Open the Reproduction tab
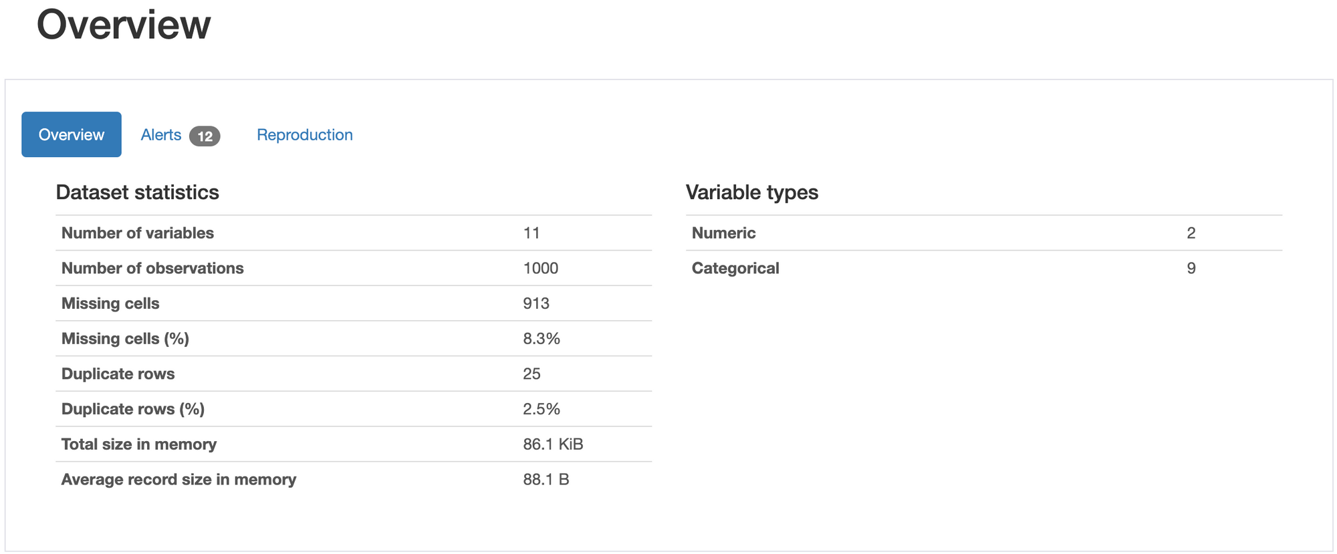 [304, 135]
